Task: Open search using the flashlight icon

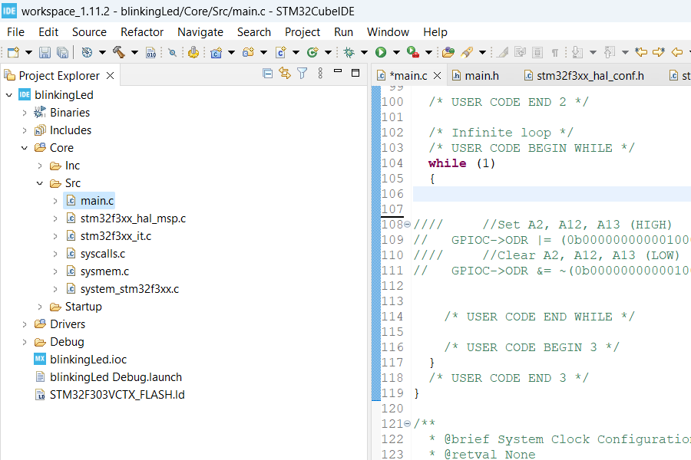Action: (x=468, y=52)
